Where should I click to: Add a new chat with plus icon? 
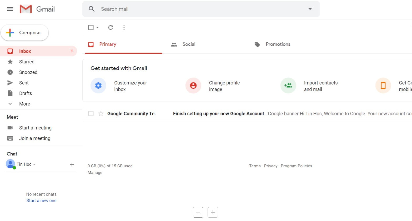tap(72, 164)
